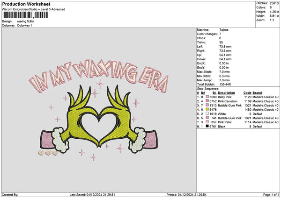
Task: Click the Total Bobbin value
Action: click(x=227, y=84)
